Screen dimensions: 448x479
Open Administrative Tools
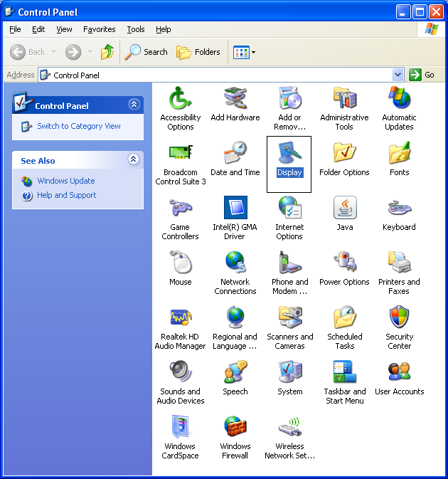pyautogui.click(x=345, y=98)
